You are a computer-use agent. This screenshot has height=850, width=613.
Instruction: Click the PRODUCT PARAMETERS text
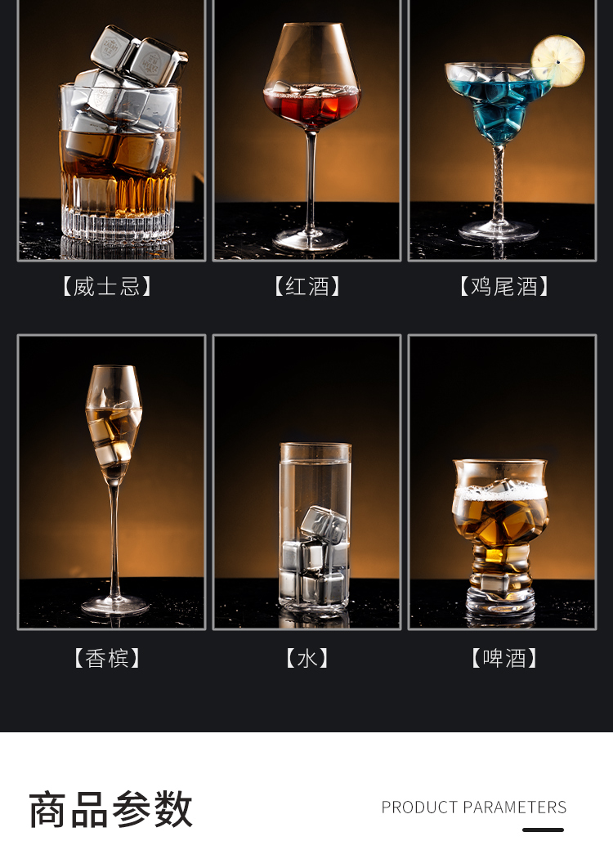coord(474,807)
